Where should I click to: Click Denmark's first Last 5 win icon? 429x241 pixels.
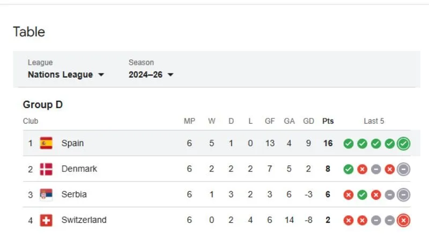click(349, 169)
